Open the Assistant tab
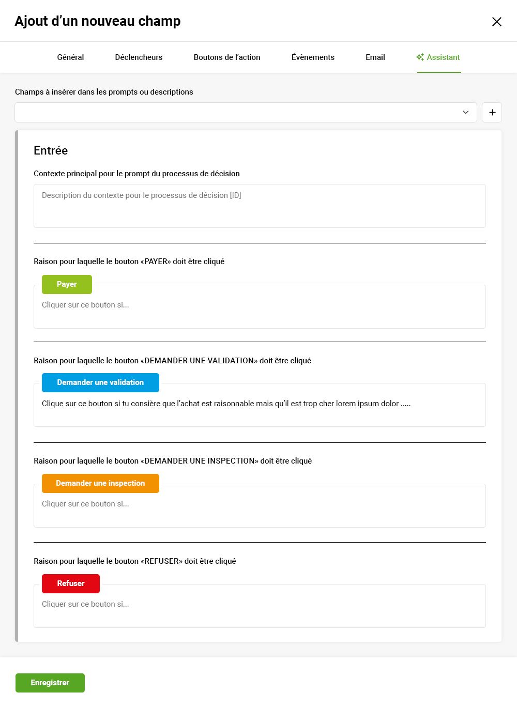 click(443, 57)
